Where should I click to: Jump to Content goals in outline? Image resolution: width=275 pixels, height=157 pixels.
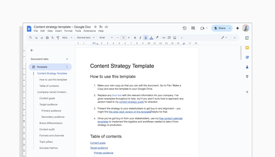47,98
